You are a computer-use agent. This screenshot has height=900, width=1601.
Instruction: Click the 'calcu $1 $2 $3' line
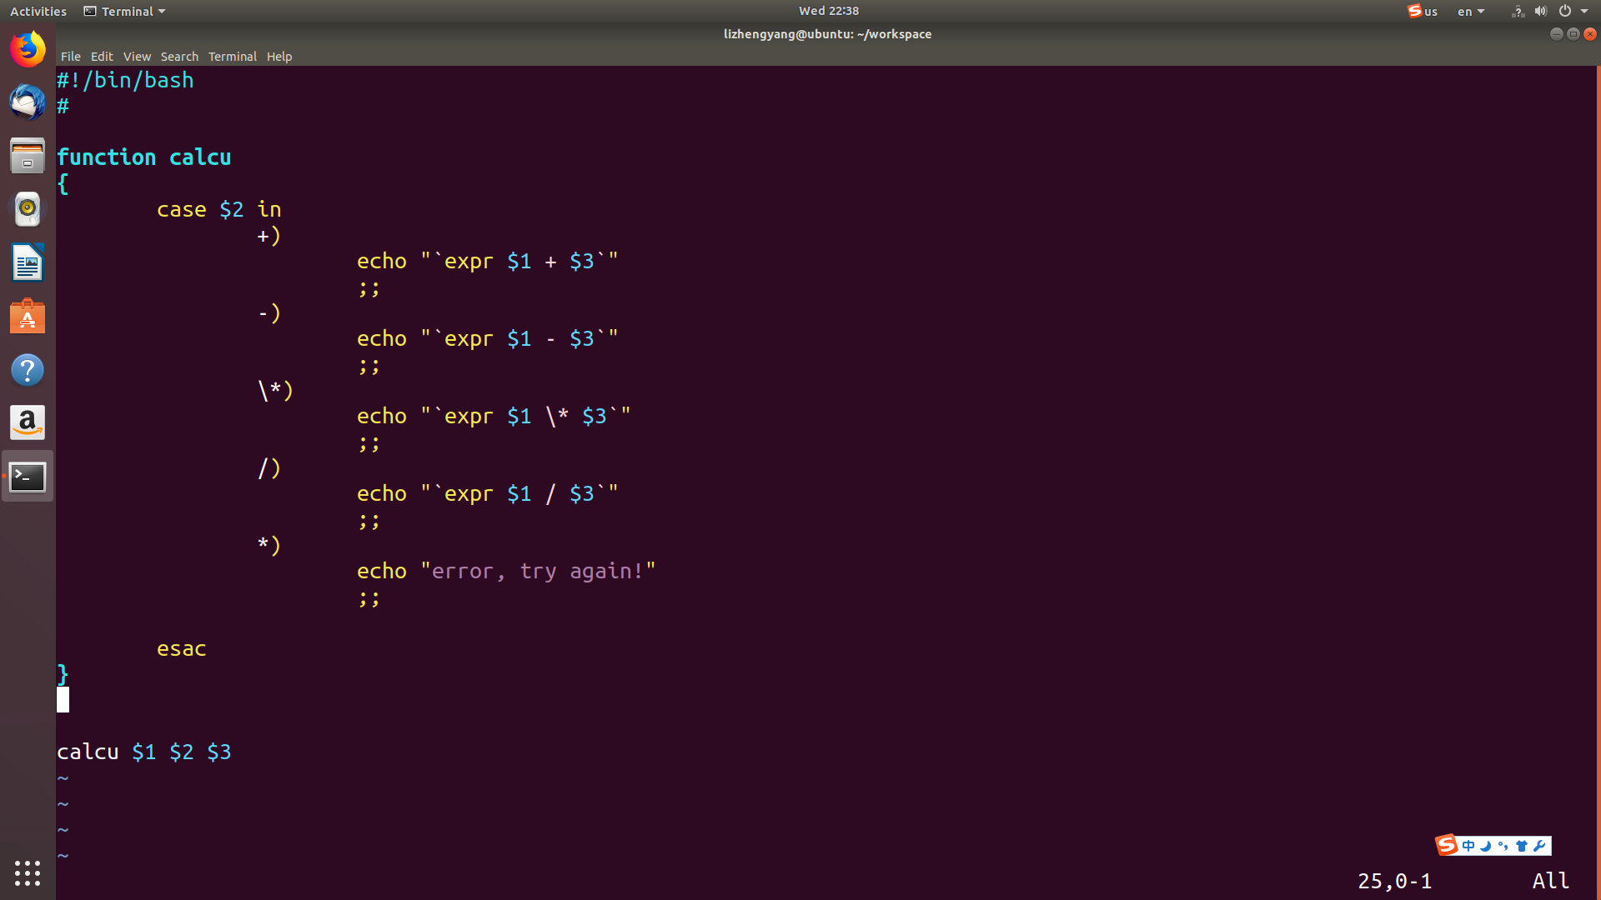144,752
